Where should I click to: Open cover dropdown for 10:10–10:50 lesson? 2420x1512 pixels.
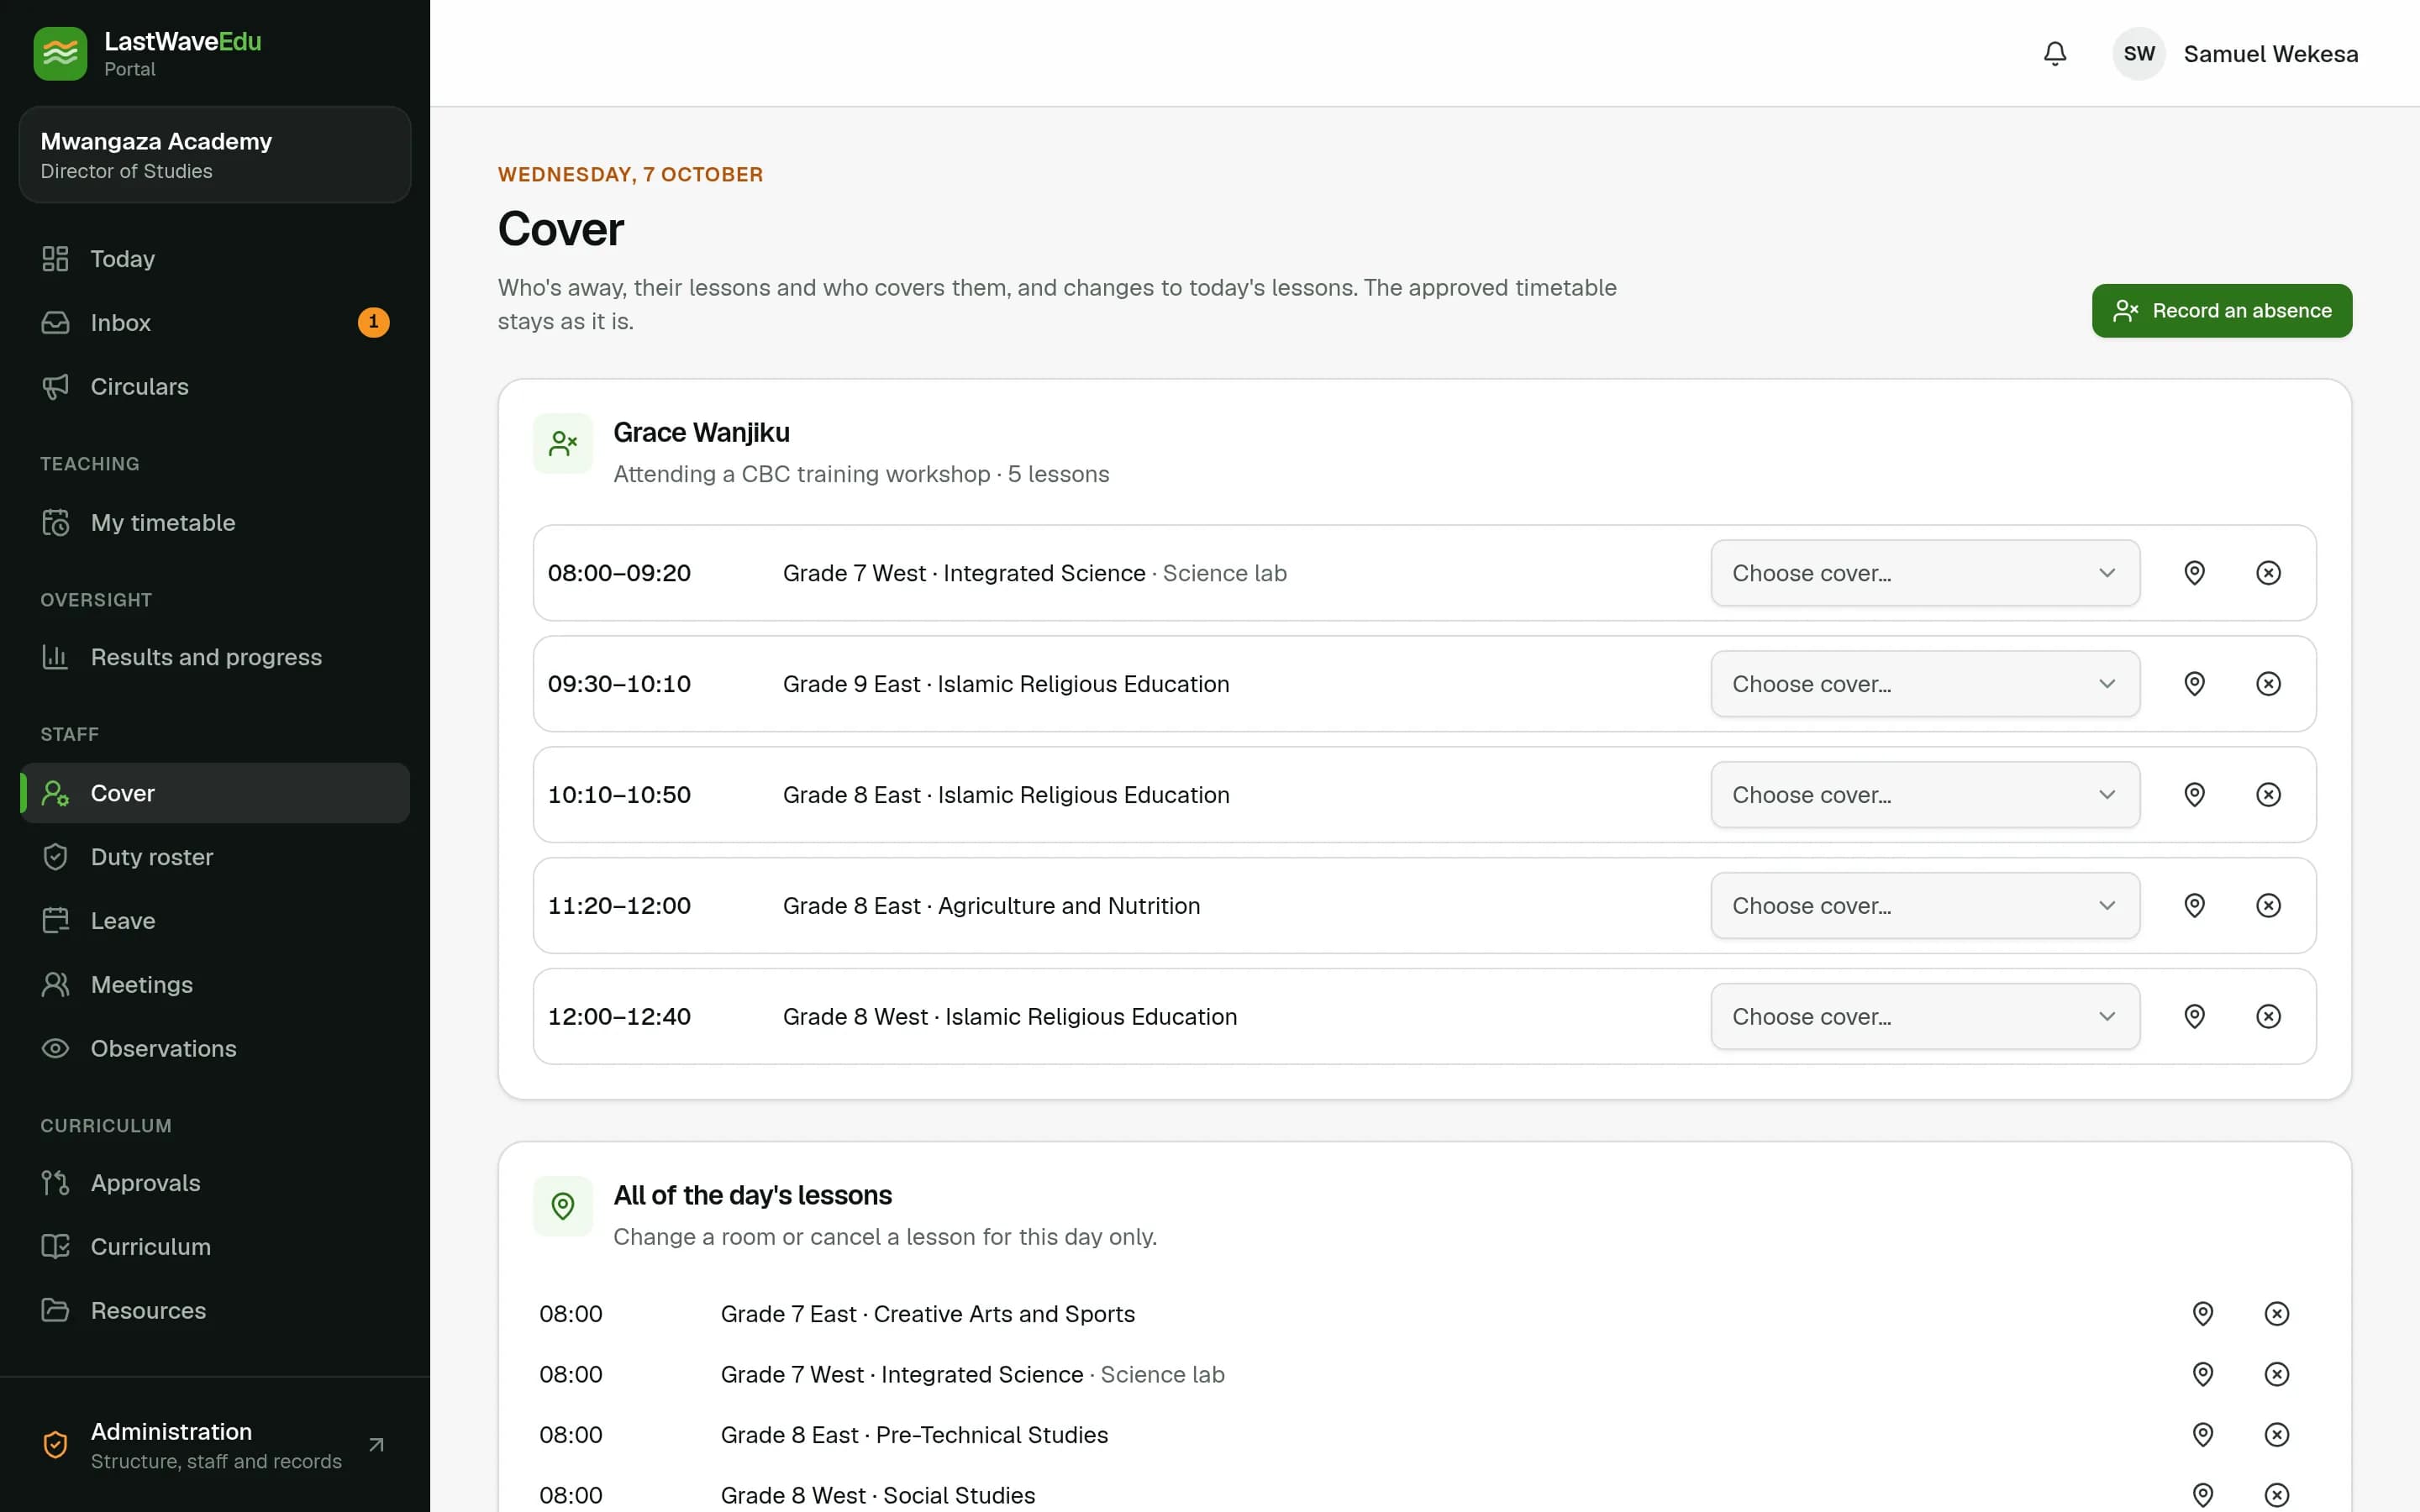(x=1925, y=795)
